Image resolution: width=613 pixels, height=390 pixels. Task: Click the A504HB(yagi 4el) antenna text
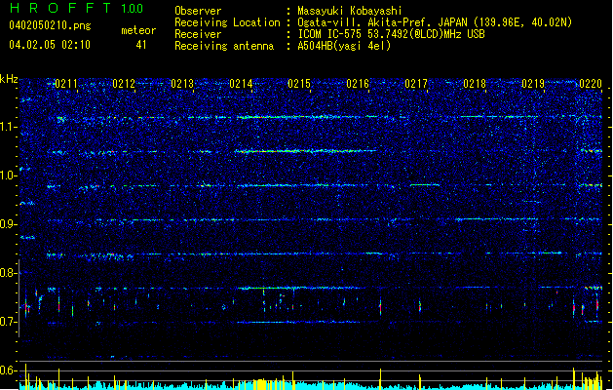344,46
